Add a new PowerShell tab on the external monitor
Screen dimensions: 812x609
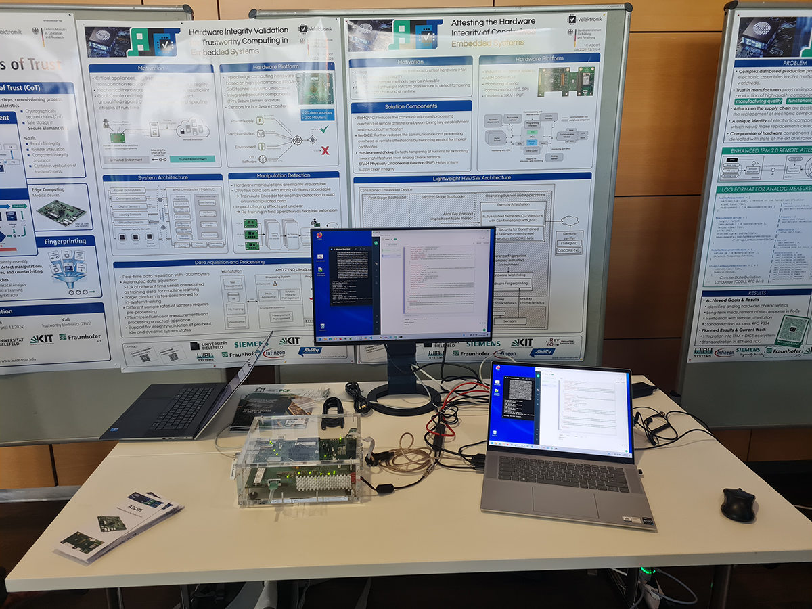click(x=360, y=249)
